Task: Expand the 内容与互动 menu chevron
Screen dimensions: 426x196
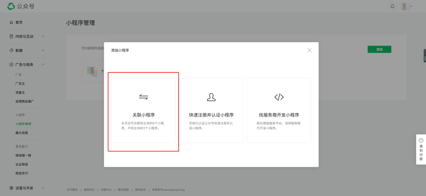Action: [43, 36]
